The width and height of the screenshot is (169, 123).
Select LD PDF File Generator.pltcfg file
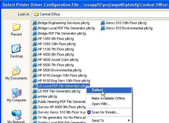59,91
